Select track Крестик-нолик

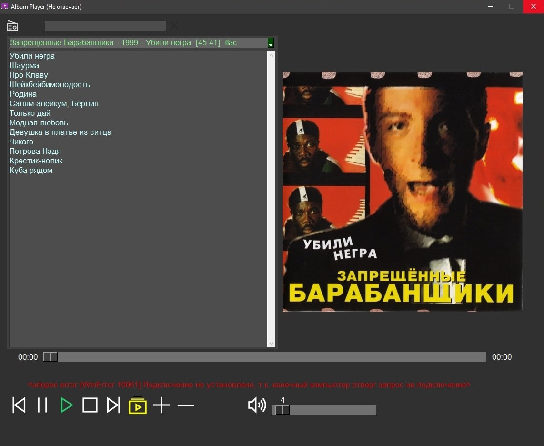[x=36, y=161]
